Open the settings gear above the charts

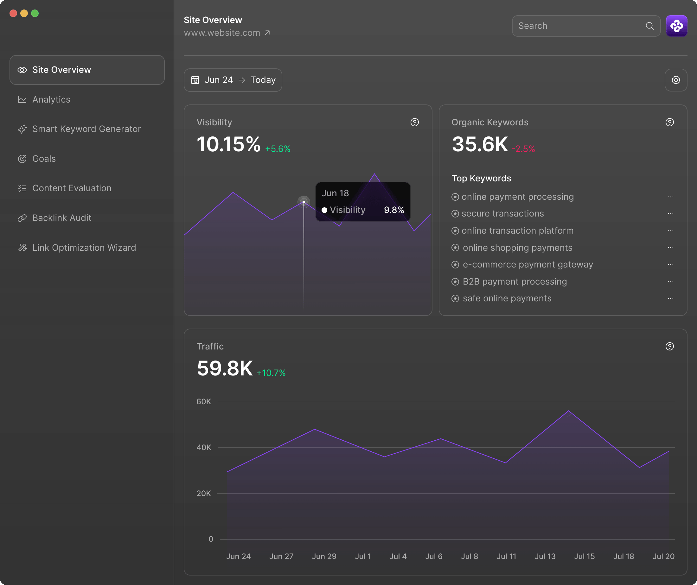pos(676,80)
